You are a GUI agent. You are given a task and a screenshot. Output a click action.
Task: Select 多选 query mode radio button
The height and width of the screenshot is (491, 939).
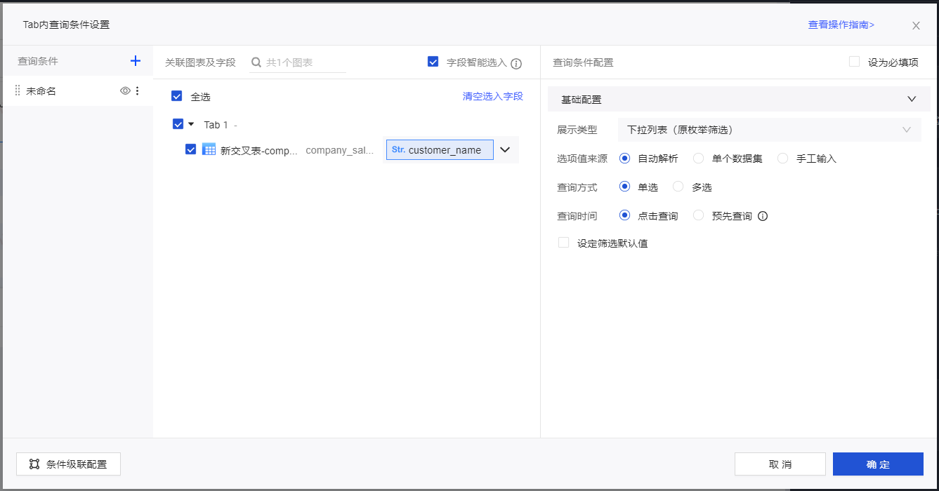point(678,187)
